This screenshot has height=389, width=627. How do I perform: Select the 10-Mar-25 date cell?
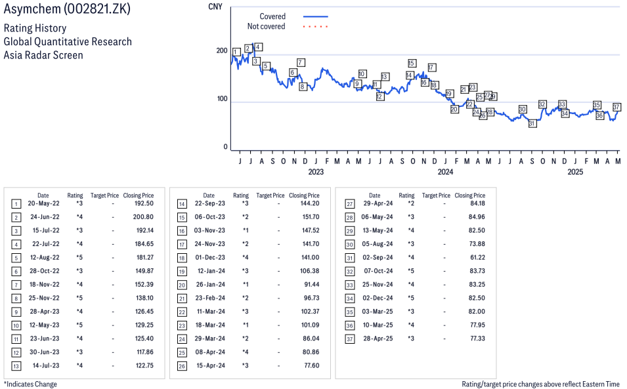tap(378, 325)
